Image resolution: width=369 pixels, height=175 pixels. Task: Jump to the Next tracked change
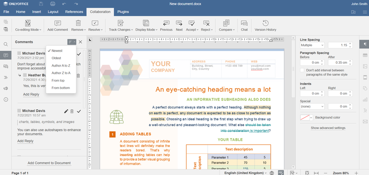pyautogui.click(x=179, y=26)
